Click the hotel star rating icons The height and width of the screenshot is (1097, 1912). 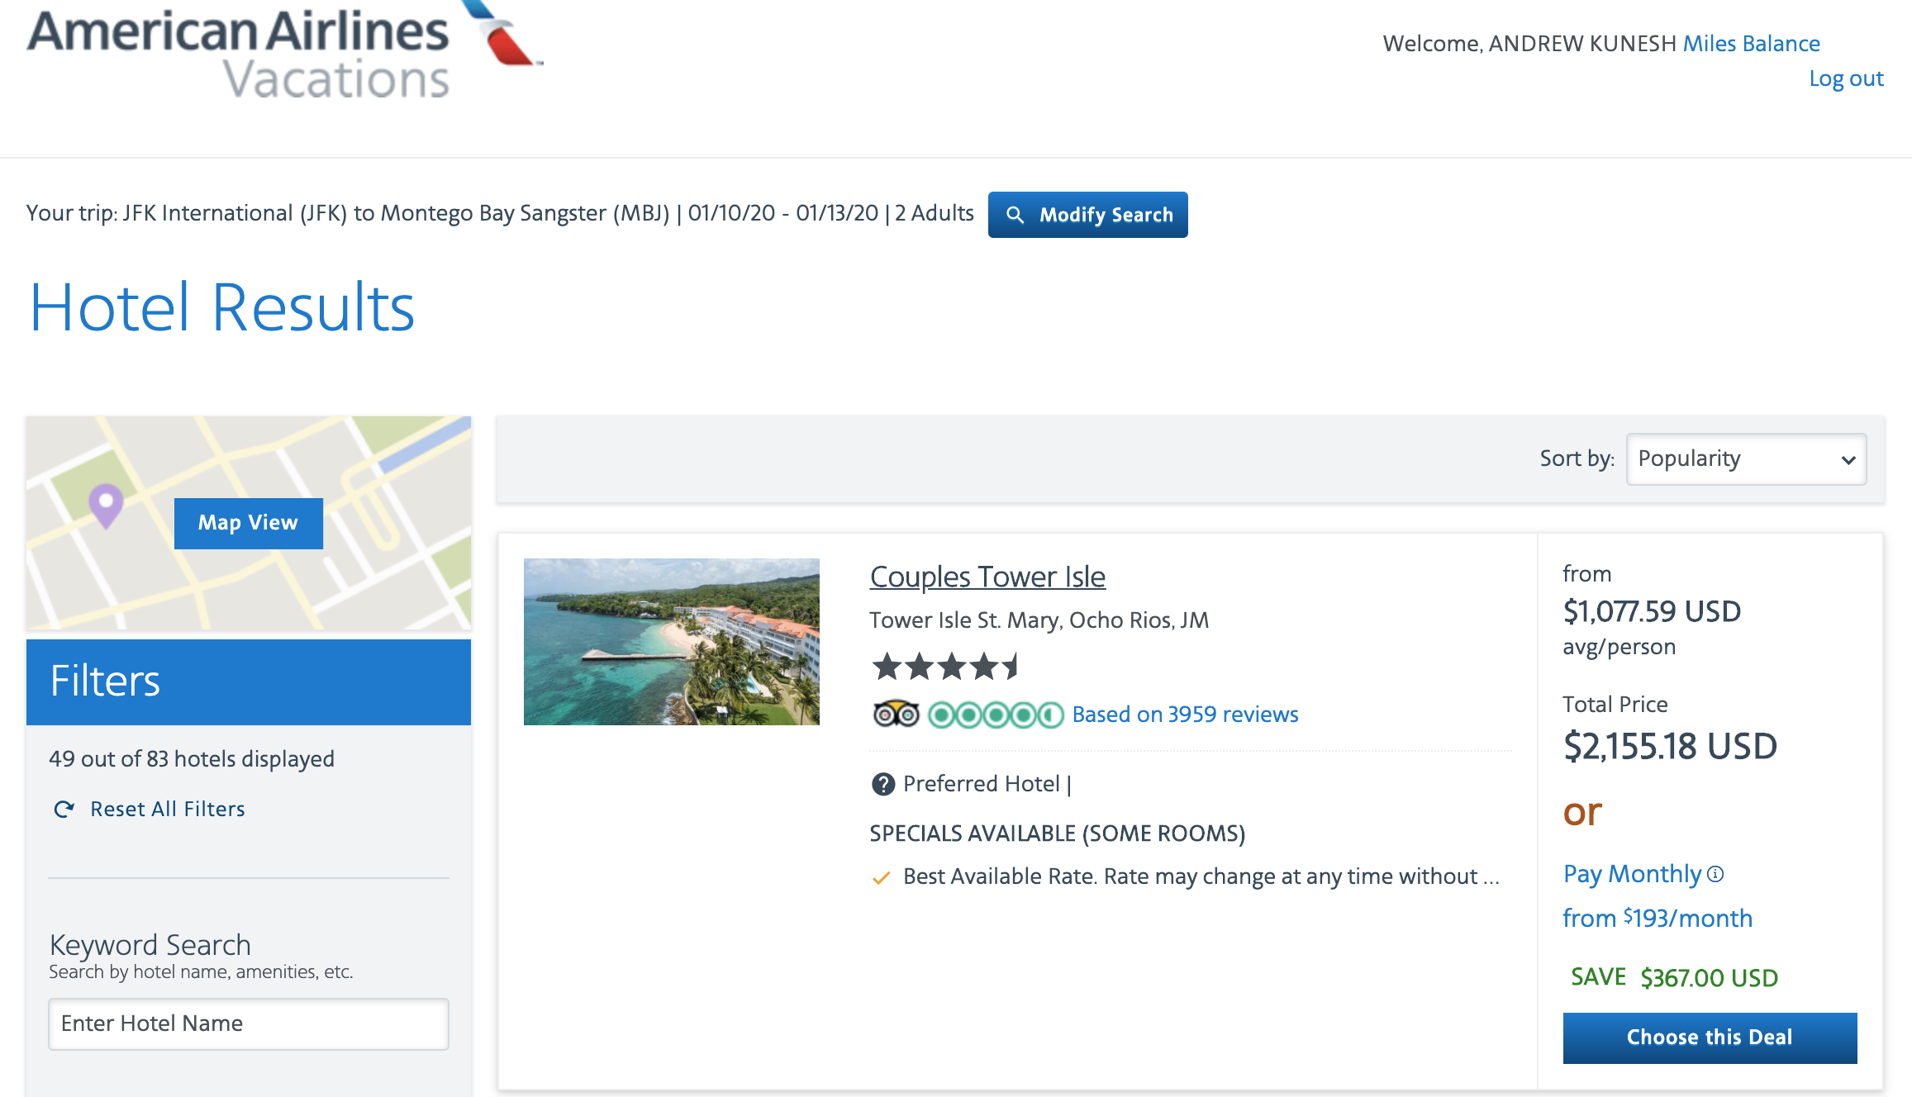click(946, 666)
